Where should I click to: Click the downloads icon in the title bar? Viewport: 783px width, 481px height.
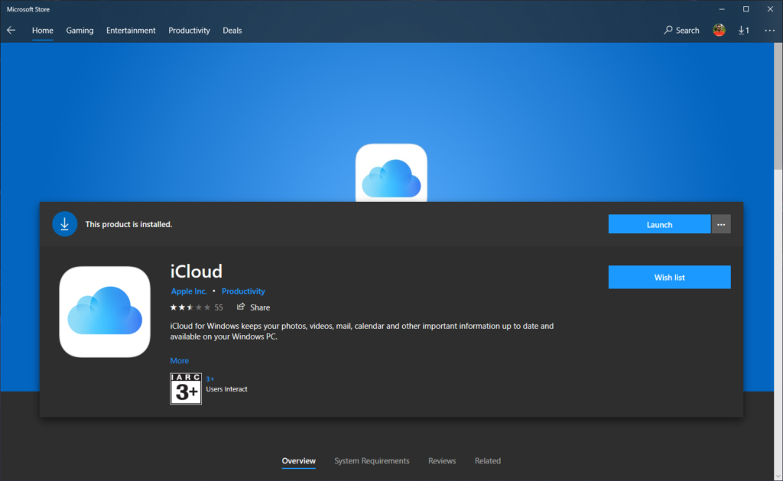742,30
